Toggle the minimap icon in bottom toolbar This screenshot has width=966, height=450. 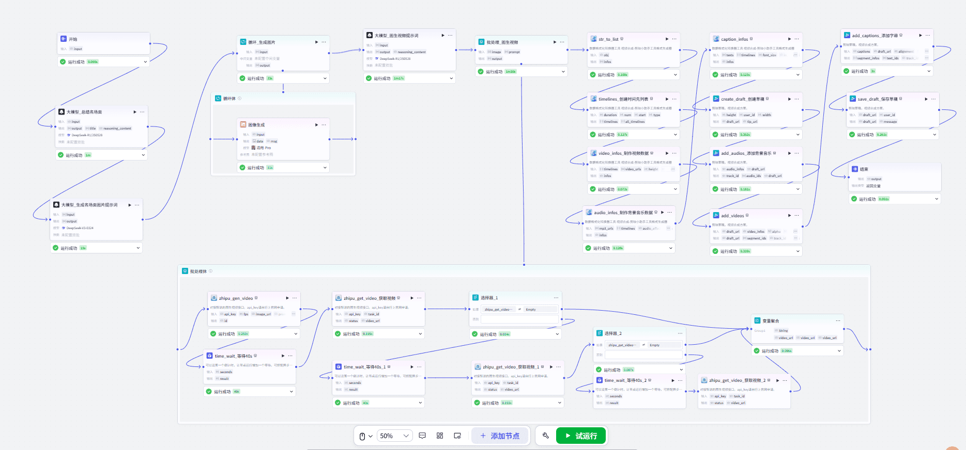click(457, 436)
